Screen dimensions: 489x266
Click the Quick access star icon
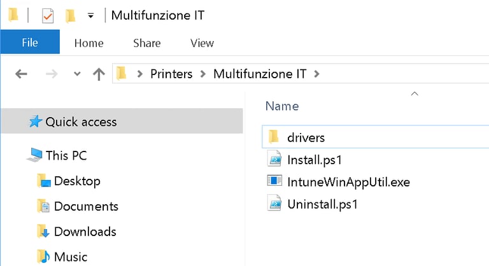pyautogui.click(x=35, y=122)
